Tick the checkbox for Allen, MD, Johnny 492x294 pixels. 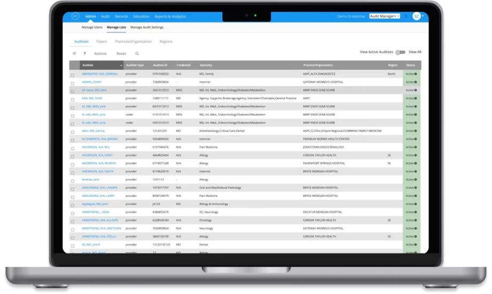click(73, 132)
